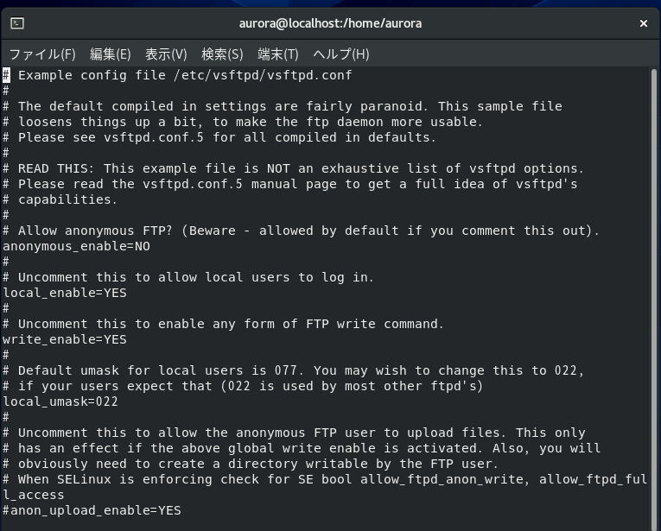This screenshot has height=531, width=661.
Task: Place cursor on local_umask=022 line
Action: (60, 401)
